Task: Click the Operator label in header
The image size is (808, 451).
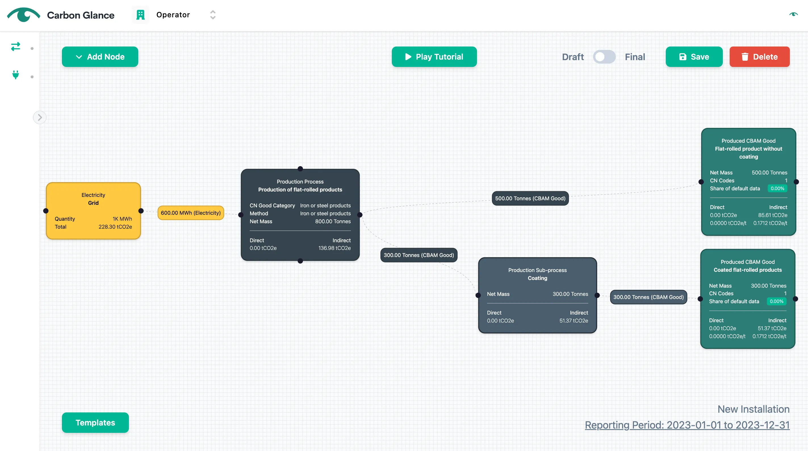Action: click(173, 15)
